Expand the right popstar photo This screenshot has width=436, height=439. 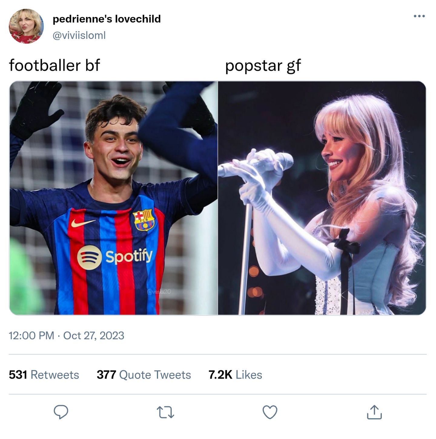(x=322, y=198)
